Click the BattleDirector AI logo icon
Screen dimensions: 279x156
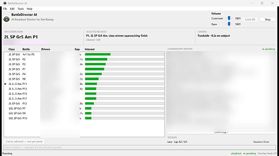[6, 19]
